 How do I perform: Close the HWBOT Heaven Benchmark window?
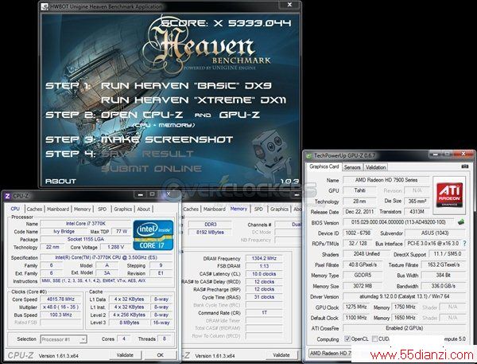point(289,5)
